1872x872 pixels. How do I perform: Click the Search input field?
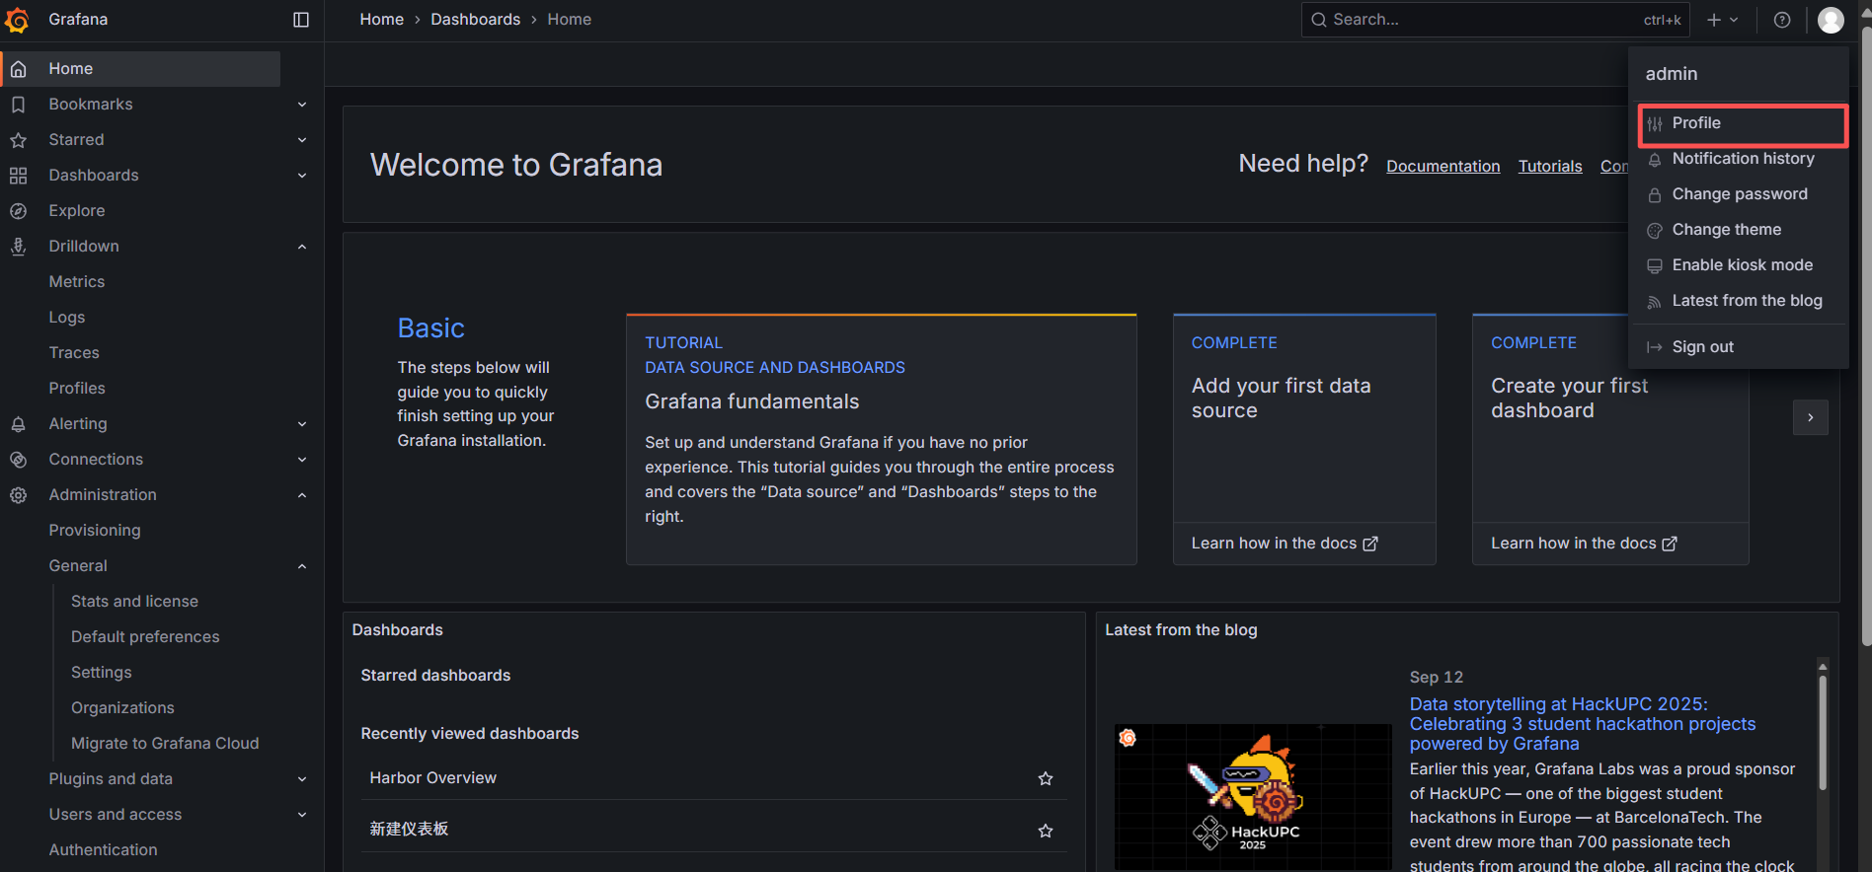tap(1495, 20)
